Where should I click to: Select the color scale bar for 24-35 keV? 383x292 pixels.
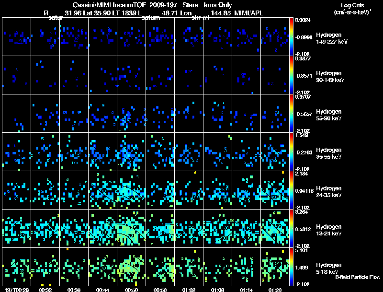(x=291, y=190)
